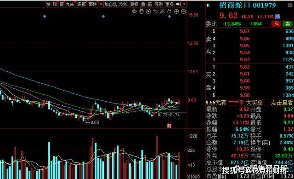Click the red 买 buy button
Viewport: 294px width, 179px height.
(277, 23)
